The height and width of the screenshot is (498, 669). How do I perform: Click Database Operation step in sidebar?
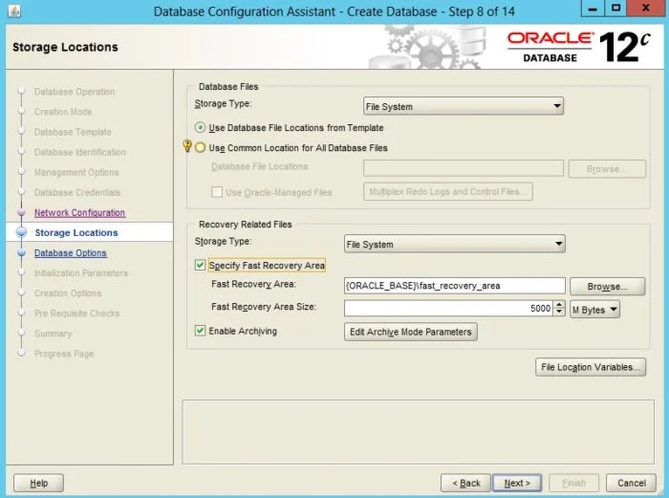pyautogui.click(x=75, y=92)
